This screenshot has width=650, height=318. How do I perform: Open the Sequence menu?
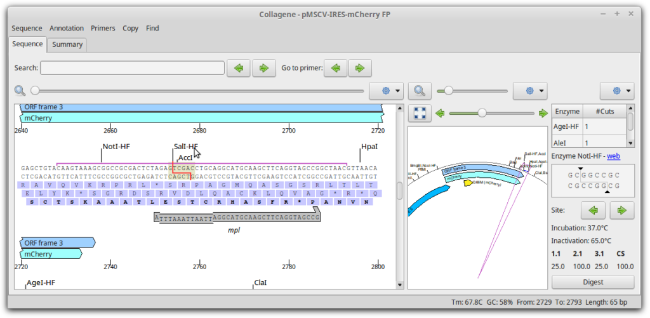pyautogui.click(x=27, y=28)
